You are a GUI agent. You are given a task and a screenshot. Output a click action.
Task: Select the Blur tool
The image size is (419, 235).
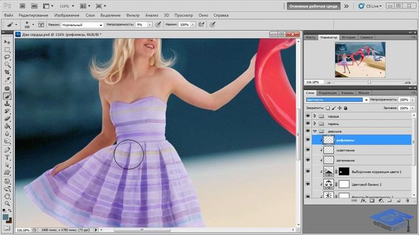click(x=7, y=133)
